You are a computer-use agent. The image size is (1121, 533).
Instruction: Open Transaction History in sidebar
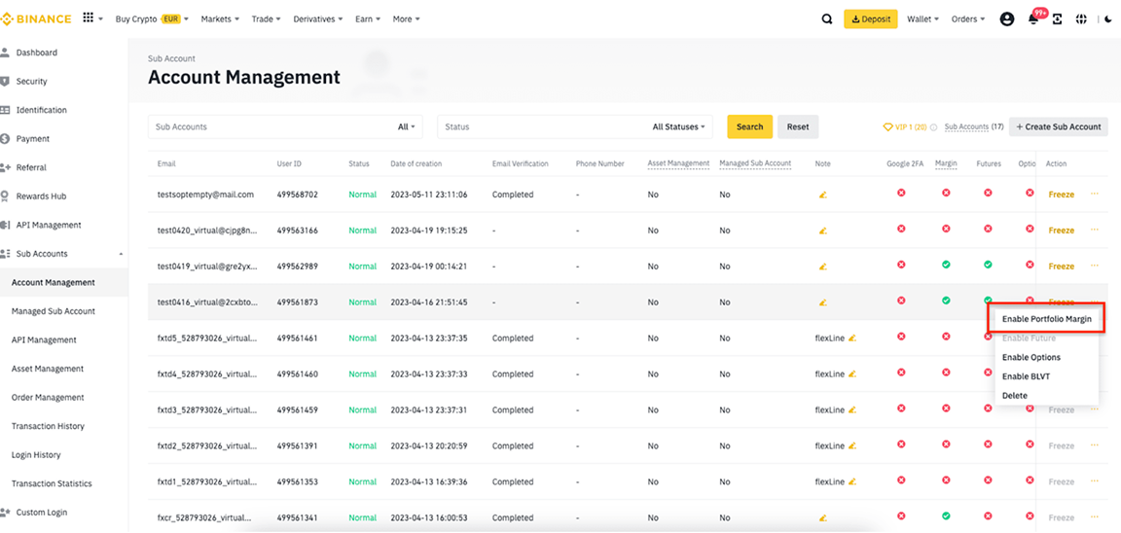(x=48, y=426)
